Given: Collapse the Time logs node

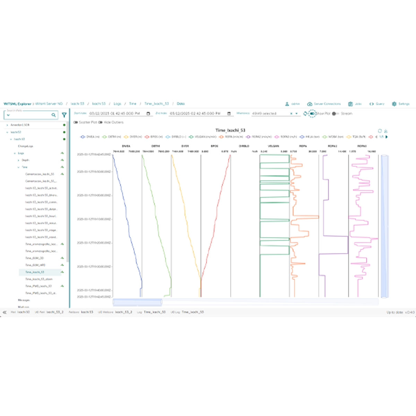Looking at the screenshot, I should tap(18, 167).
